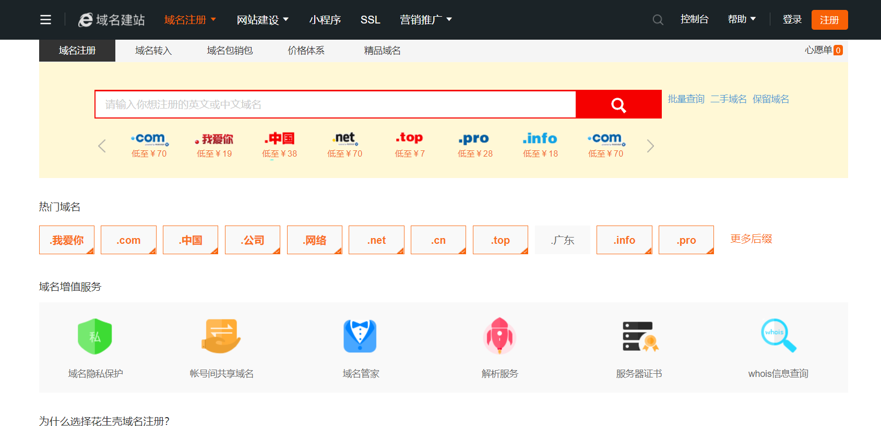Show next domain suffixes with right arrow

pyautogui.click(x=650, y=146)
